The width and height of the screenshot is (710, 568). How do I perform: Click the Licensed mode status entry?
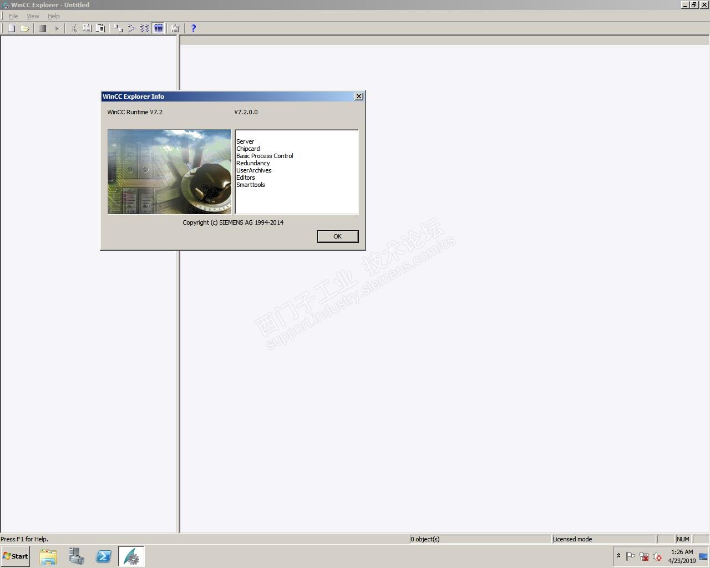point(603,539)
